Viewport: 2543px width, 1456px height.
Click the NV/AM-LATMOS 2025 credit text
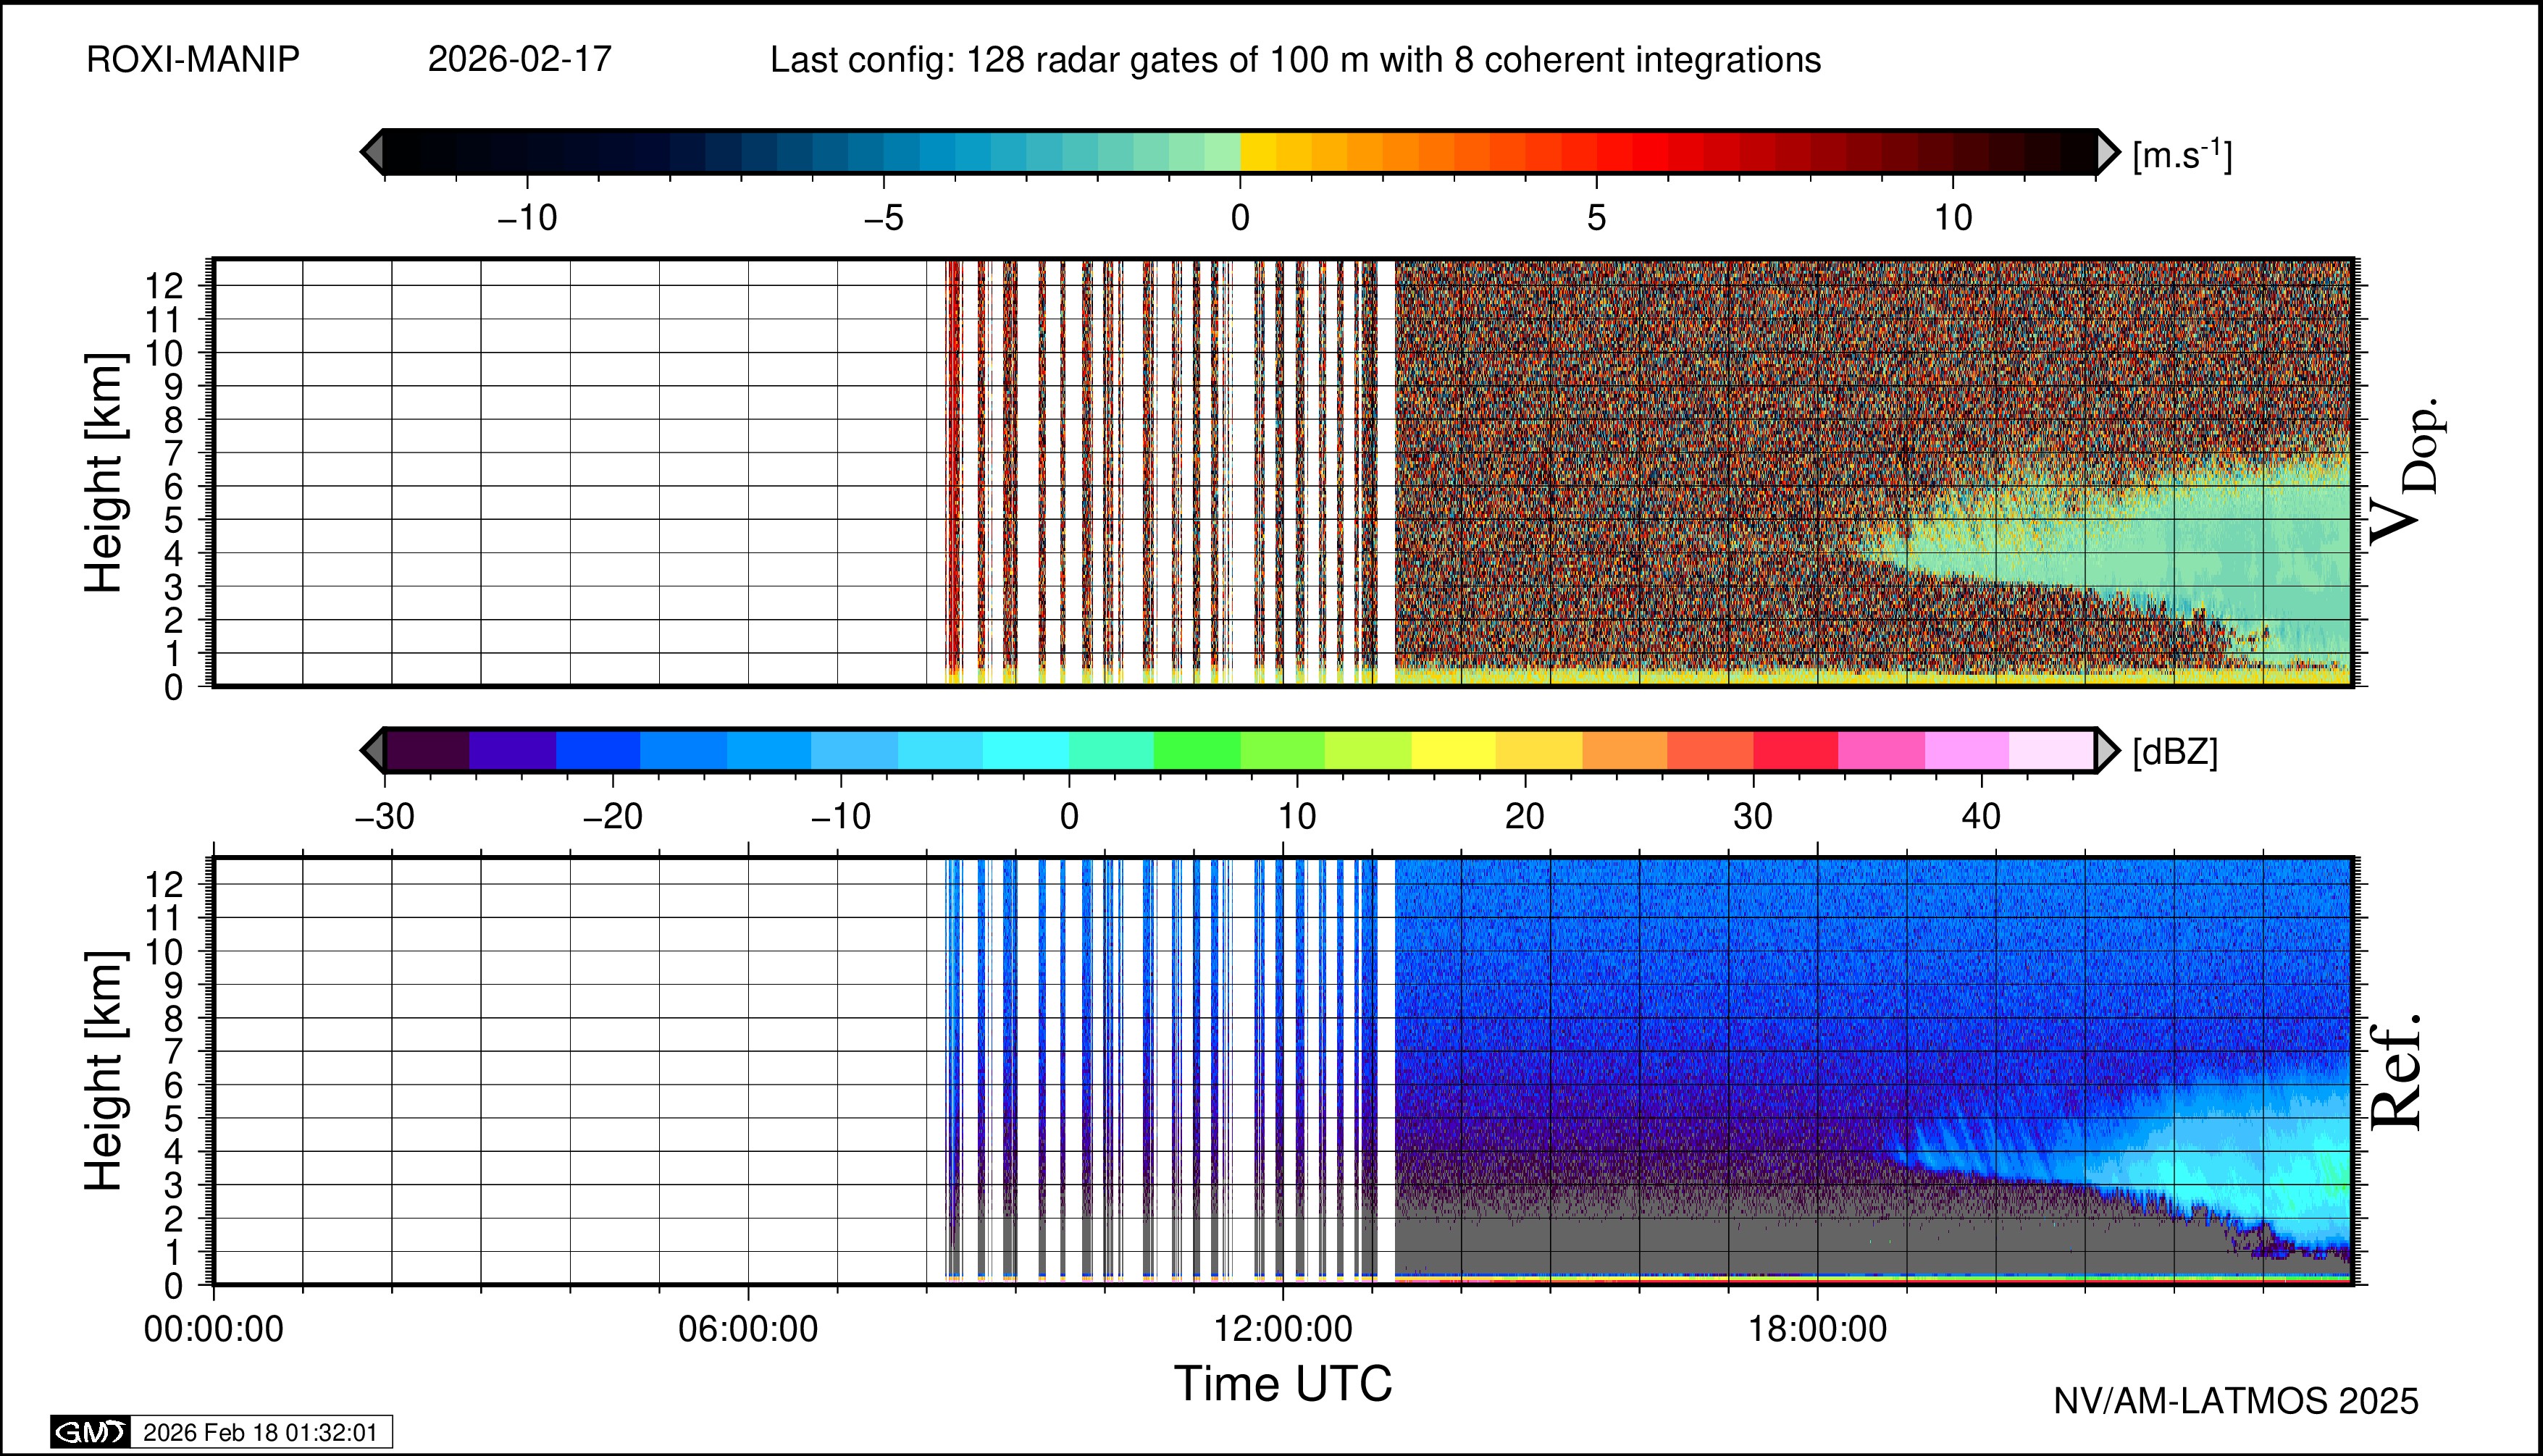(x=2236, y=1401)
